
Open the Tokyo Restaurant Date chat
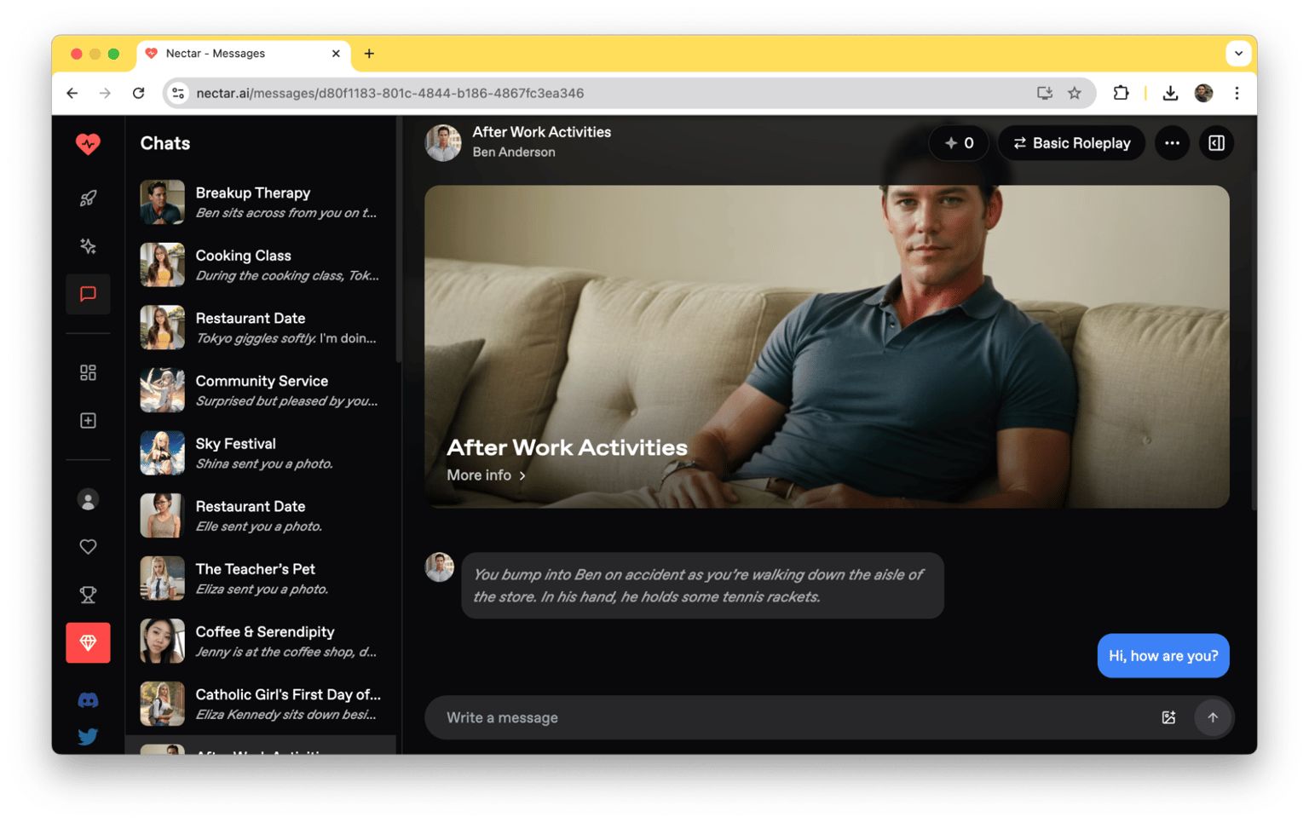point(261,328)
